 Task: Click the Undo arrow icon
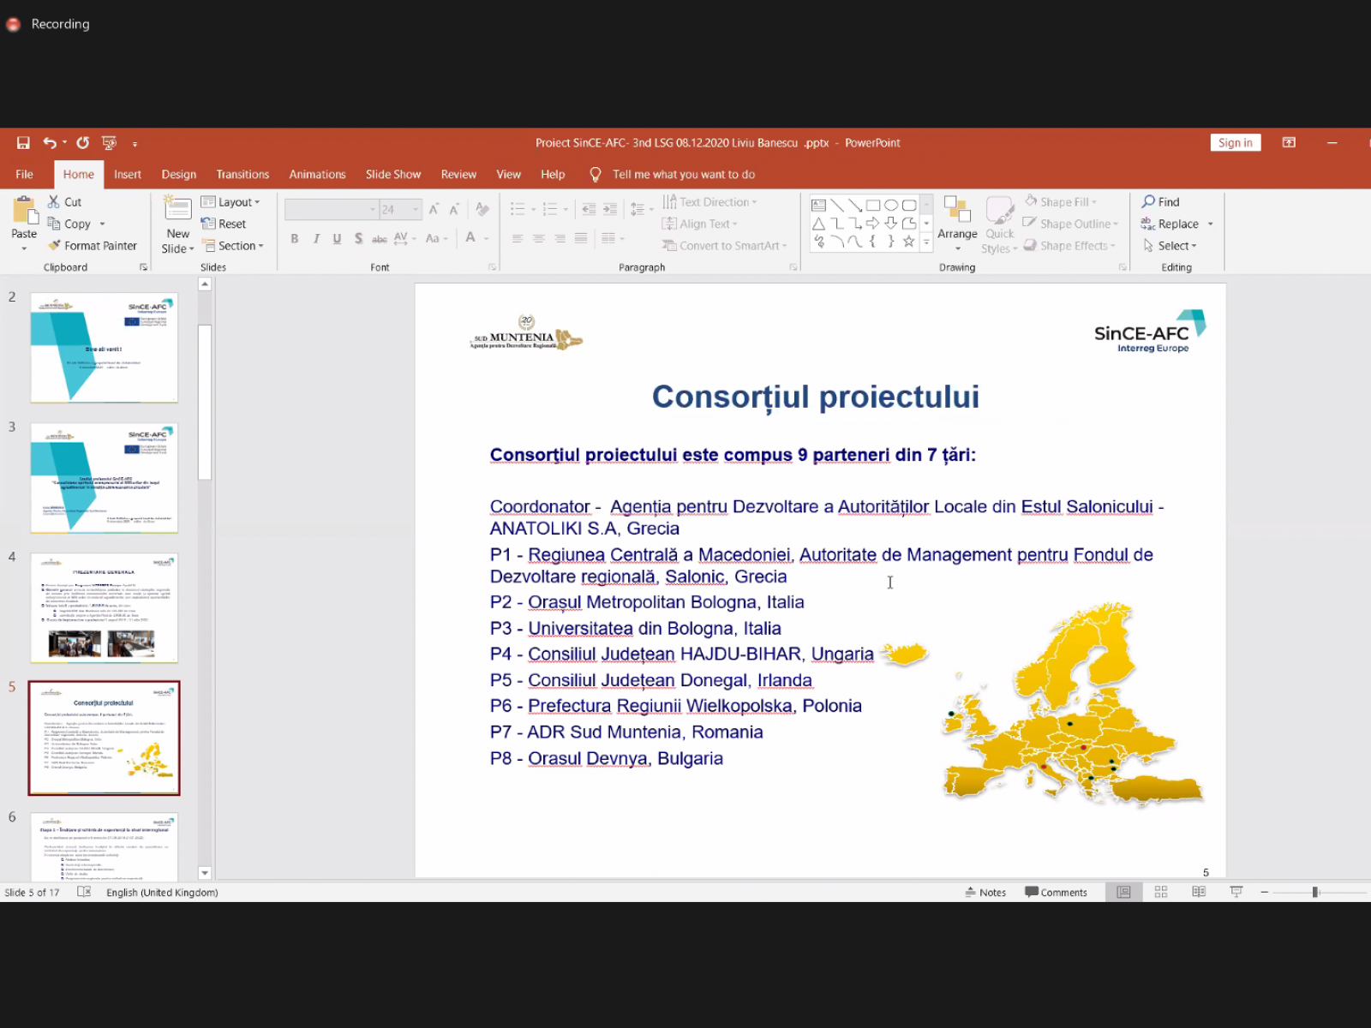pyautogui.click(x=50, y=143)
